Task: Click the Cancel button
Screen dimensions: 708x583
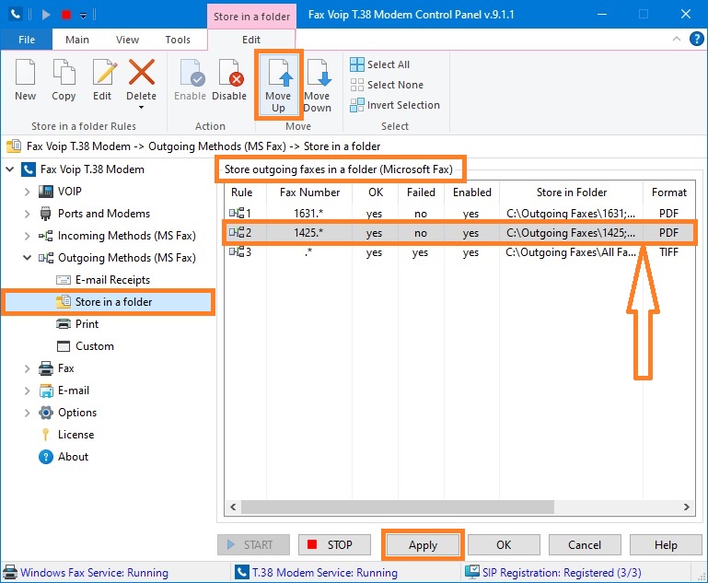Action: coord(585,545)
